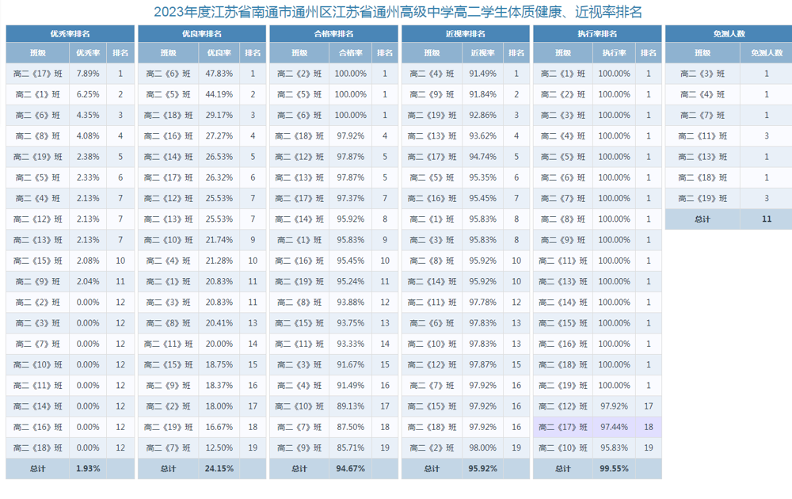Select the 近视率 column header
The height and width of the screenshot is (499, 792).
[482, 53]
